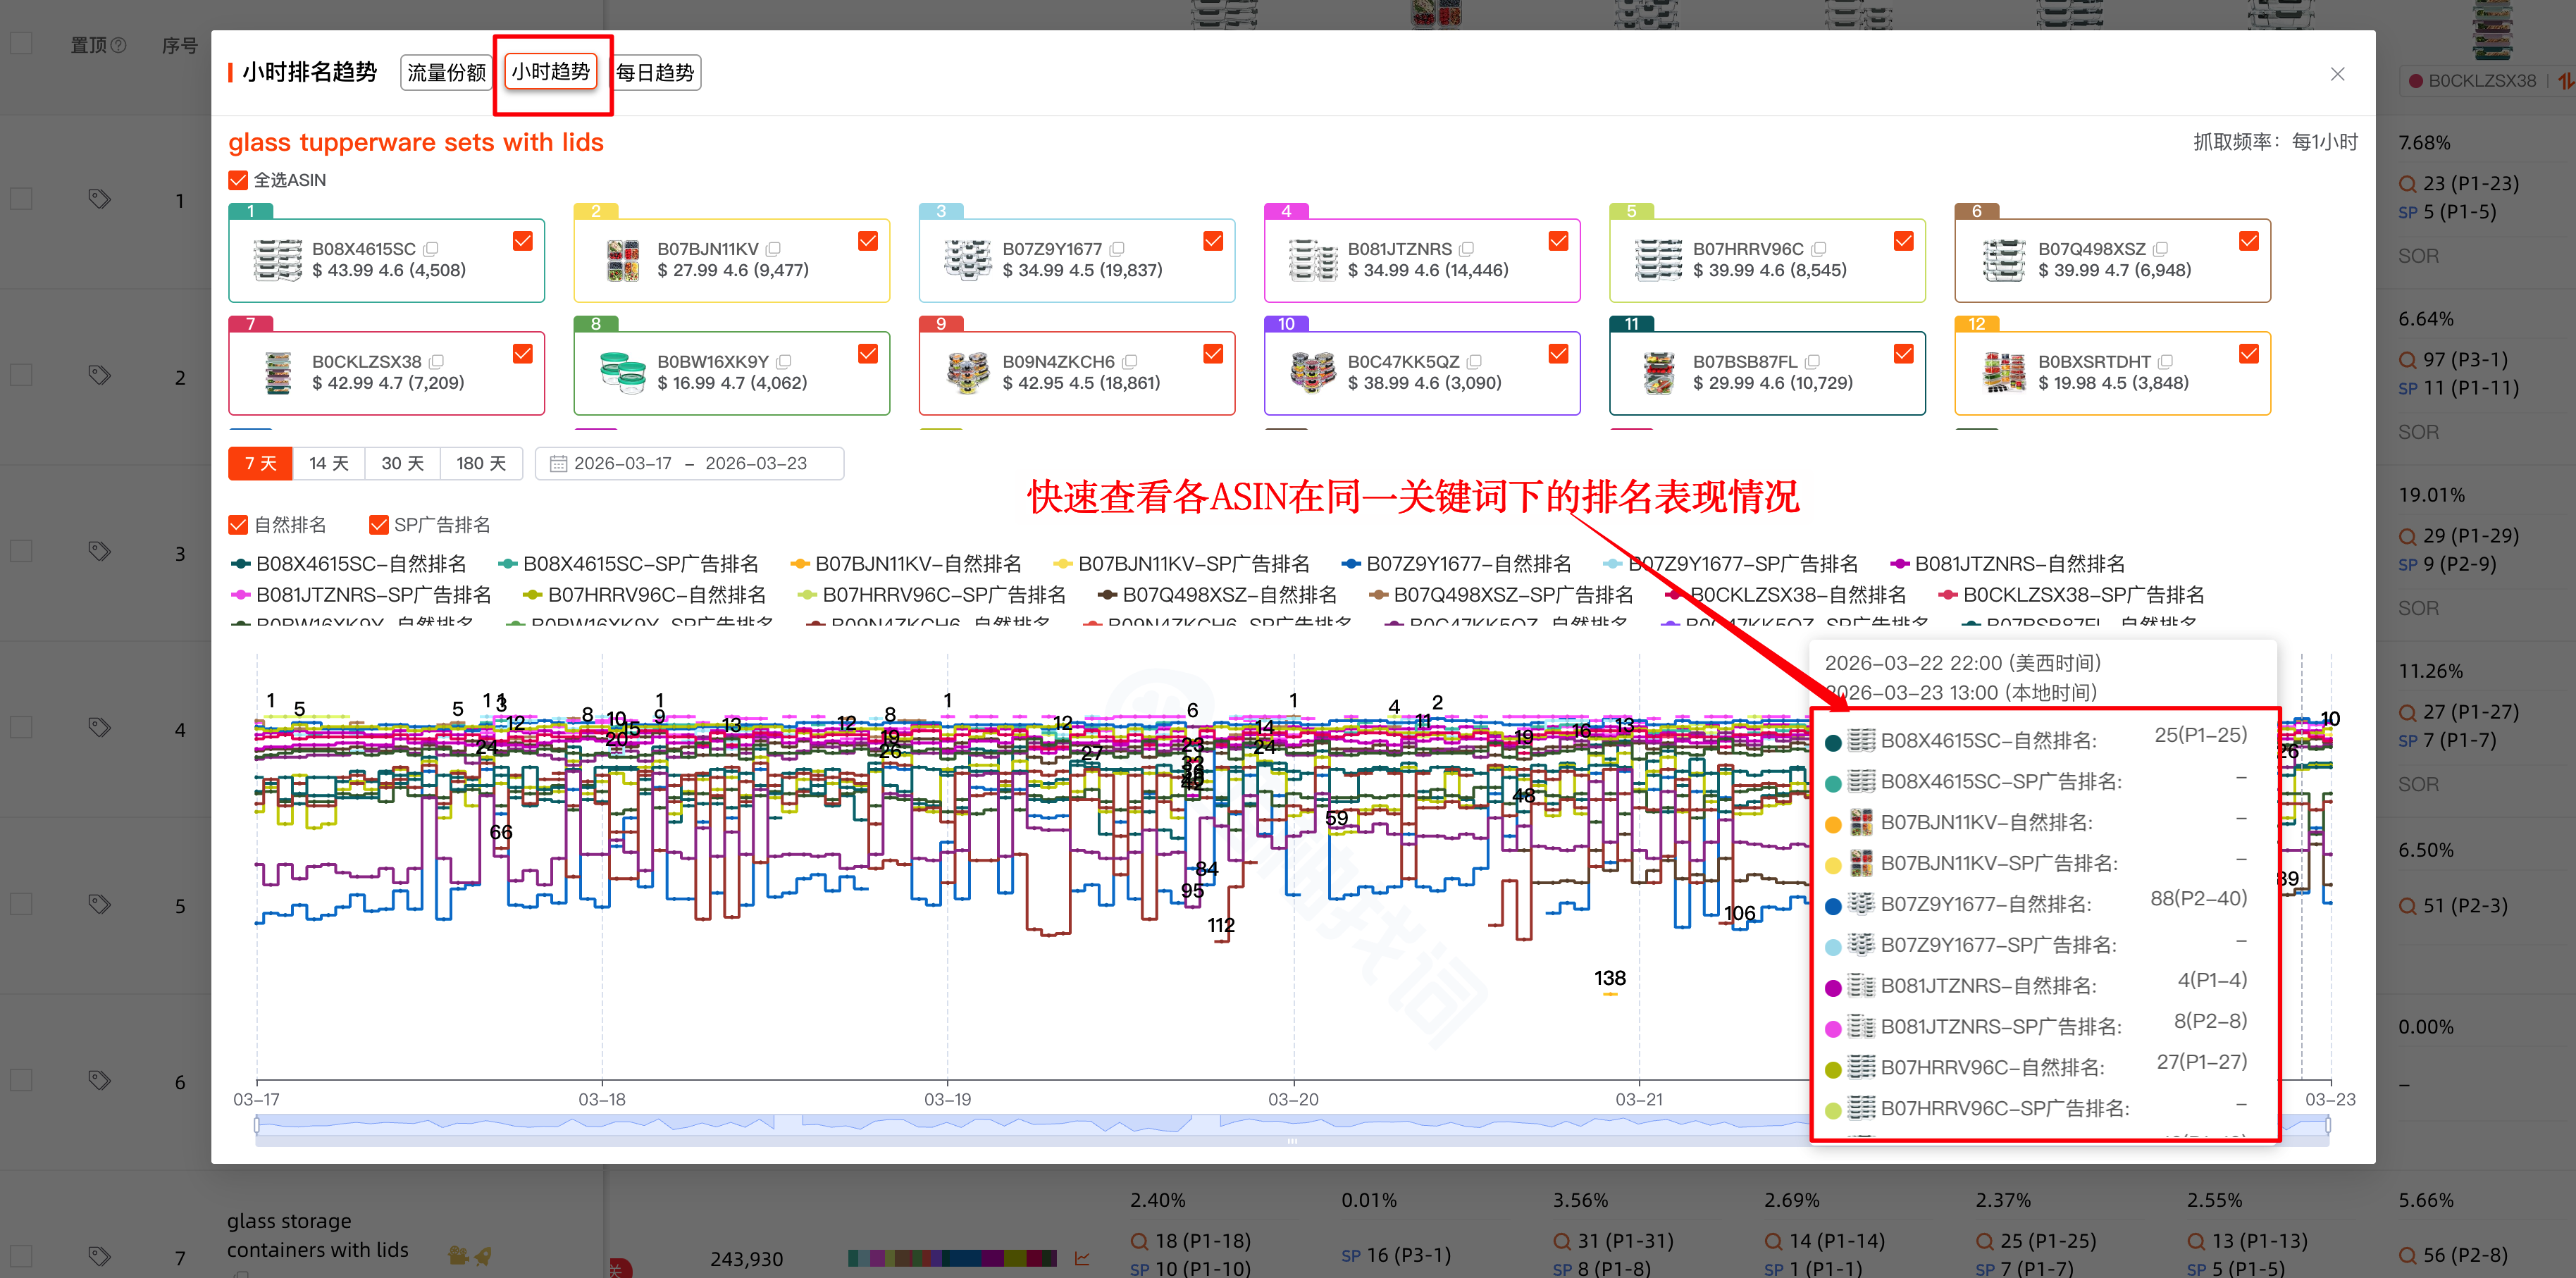Open trend chart icon in row 7
Screen dimensions: 2576x1278
(x=1082, y=1258)
